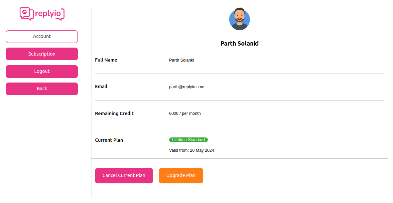Click the Current Plan label
The height and width of the screenshot is (203, 393).
pos(109,140)
